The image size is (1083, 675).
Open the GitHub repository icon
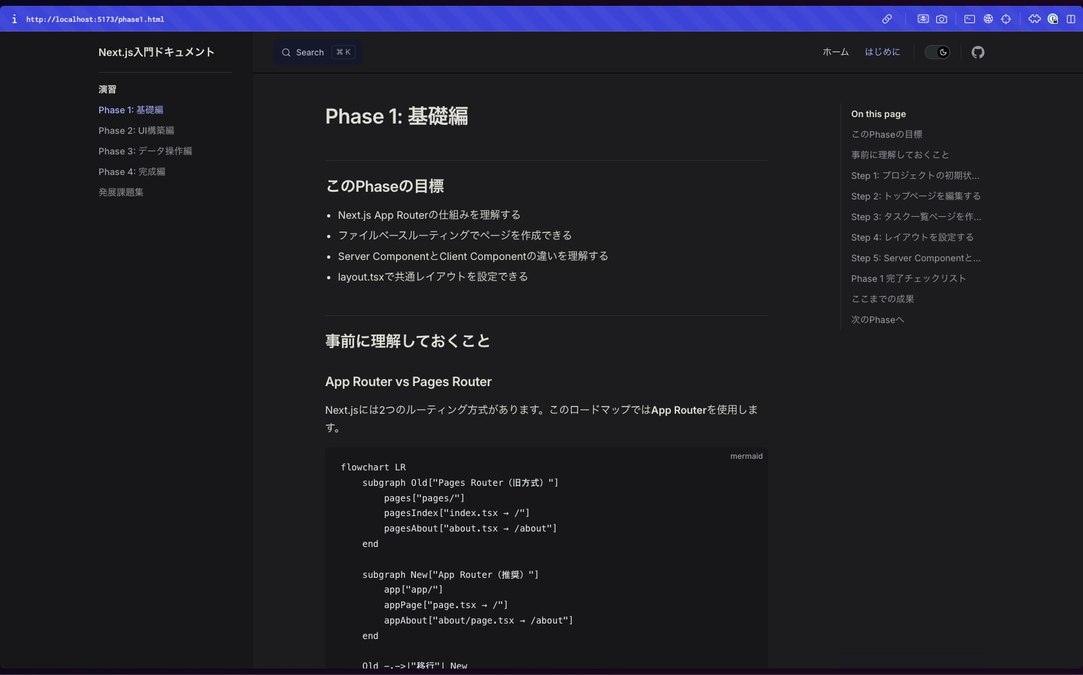(977, 52)
